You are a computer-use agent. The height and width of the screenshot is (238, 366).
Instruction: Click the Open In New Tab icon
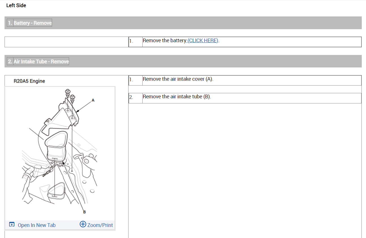click(x=12, y=225)
